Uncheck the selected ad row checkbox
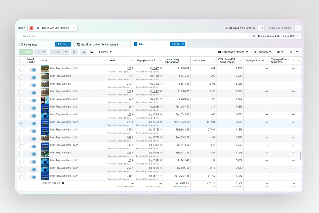 tap(21, 123)
